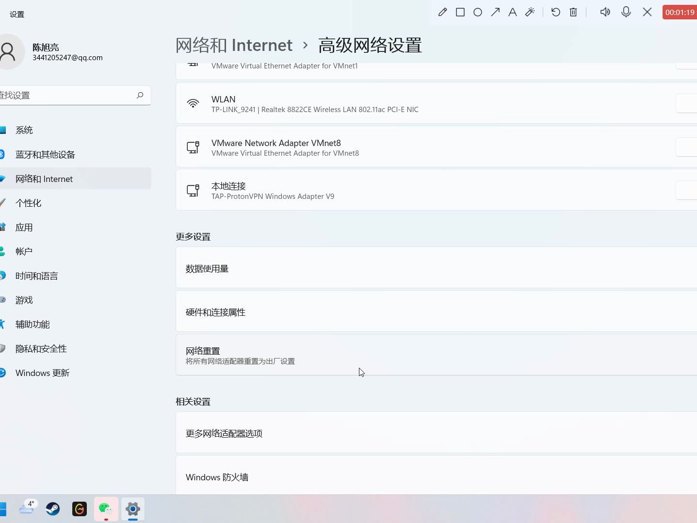Image resolution: width=697 pixels, height=523 pixels.
Task: Open the orange G app in taskbar
Action: point(80,508)
